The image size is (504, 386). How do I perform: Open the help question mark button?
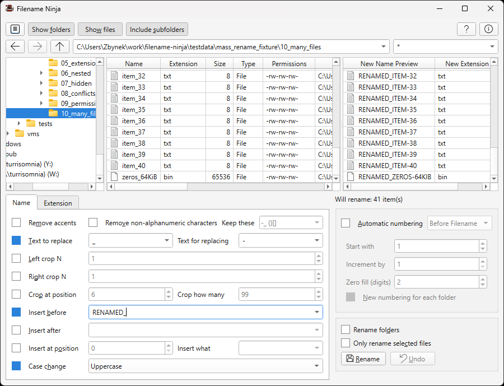[x=466, y=29]
